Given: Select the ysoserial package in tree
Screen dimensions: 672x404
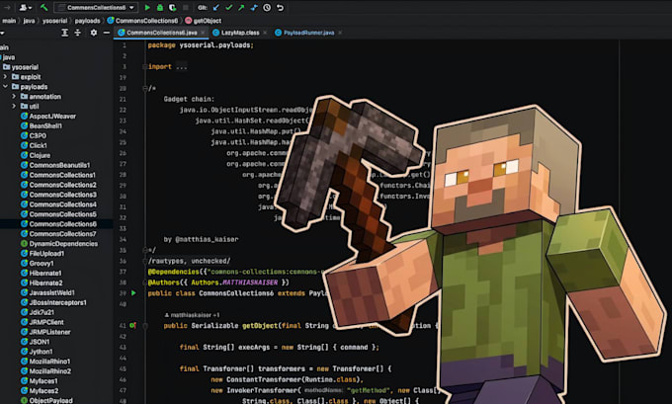Looking at the screenshot, I should tap(21, 67).
